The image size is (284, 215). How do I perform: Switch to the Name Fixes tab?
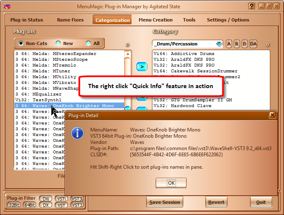pyautogui.click(x=70, y=20)
